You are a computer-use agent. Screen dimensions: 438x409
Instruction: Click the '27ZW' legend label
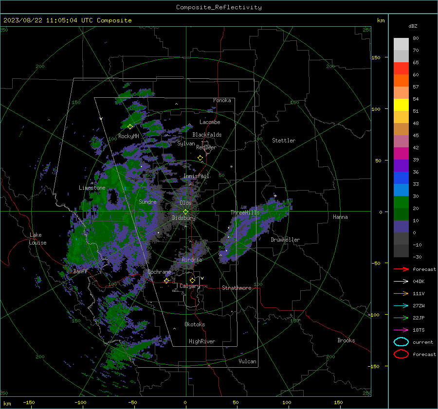click(419, 306)
